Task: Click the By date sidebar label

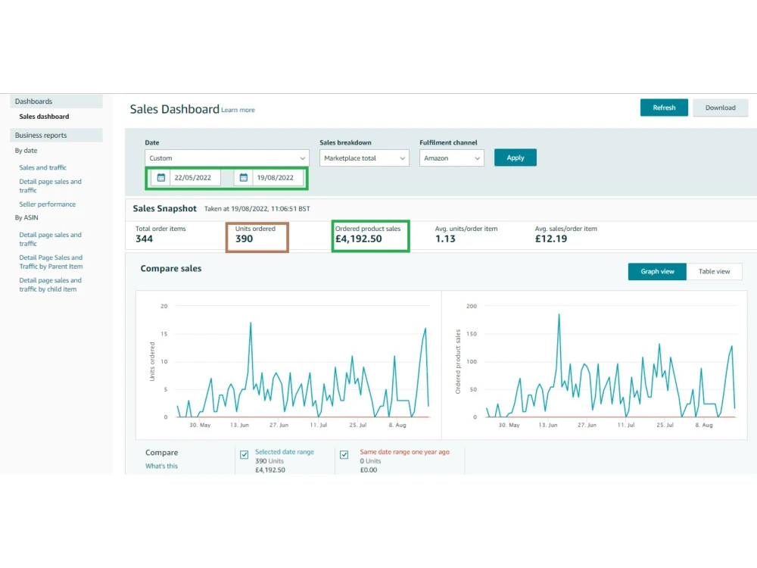Action: [26, 151]
